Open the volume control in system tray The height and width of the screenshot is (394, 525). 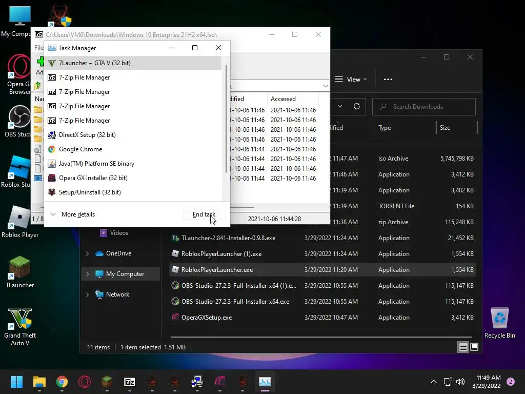(x=460, y=382)
